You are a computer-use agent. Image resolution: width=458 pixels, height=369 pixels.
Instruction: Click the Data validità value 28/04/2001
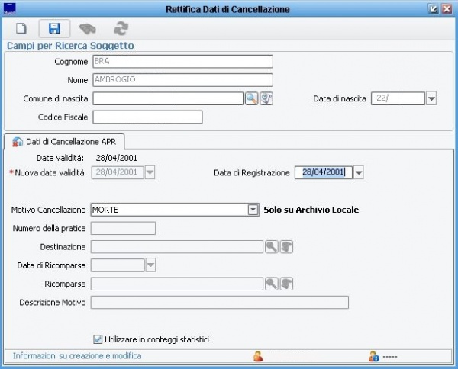pyautogui.click(x=117, y=158)
